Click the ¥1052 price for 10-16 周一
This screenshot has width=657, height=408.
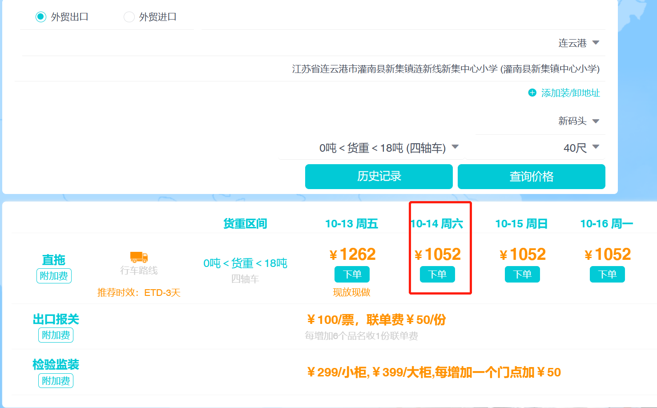(x=608, y=254)
